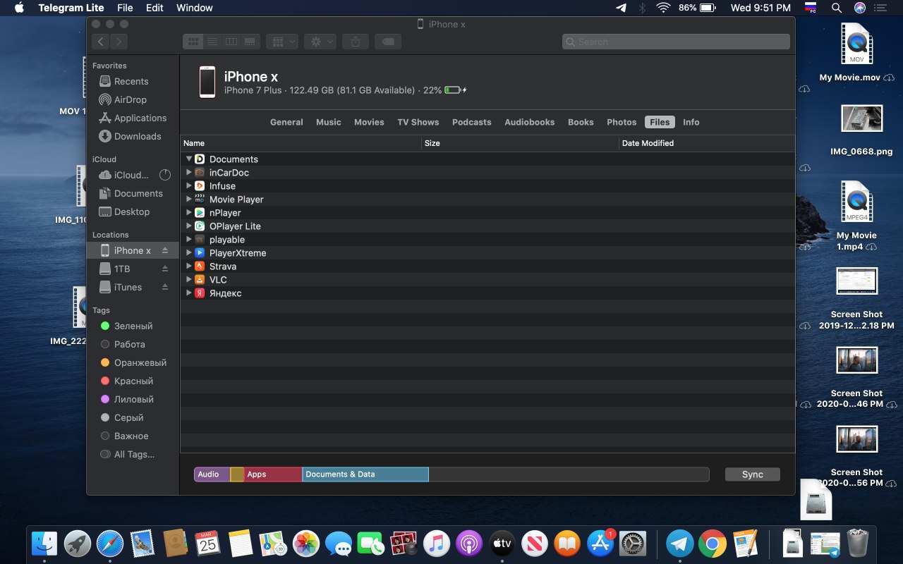This screenshot has width=903, height=564.
Task: Open the Window menu in menu bar
Action: pyautogui.click(x=194, y=8)
